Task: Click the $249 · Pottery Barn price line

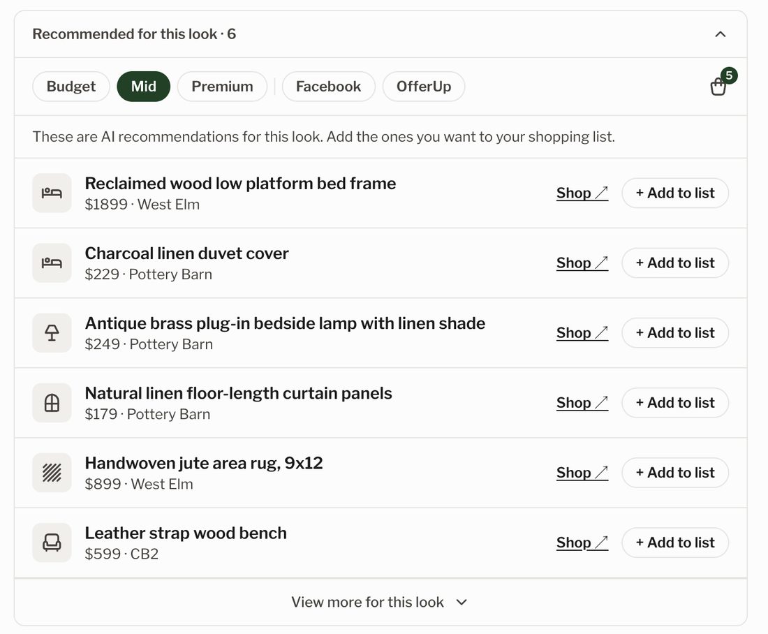Action: 149,344
